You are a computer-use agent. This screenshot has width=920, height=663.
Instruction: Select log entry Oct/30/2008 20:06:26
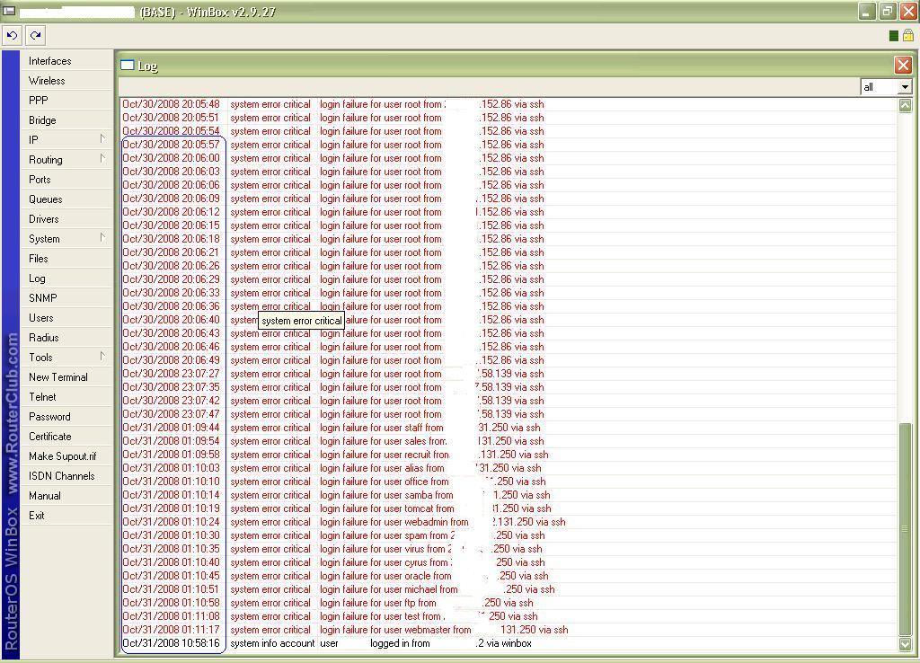(x=509, y=267)
